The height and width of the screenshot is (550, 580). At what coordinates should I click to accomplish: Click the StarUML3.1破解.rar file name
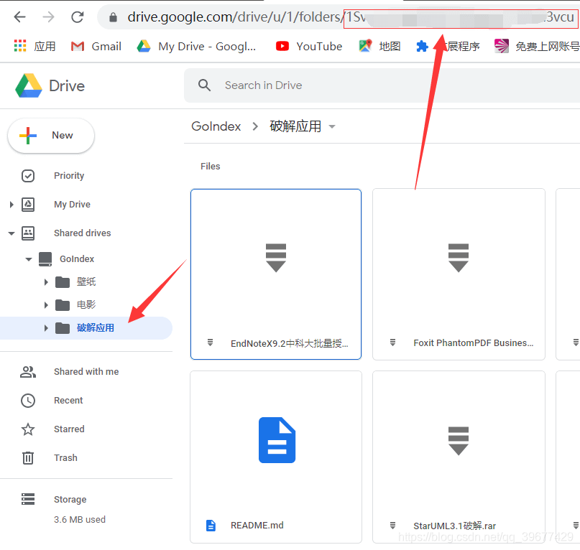click(455, 526)
